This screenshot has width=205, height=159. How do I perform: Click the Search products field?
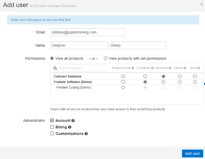pos(80,68)
